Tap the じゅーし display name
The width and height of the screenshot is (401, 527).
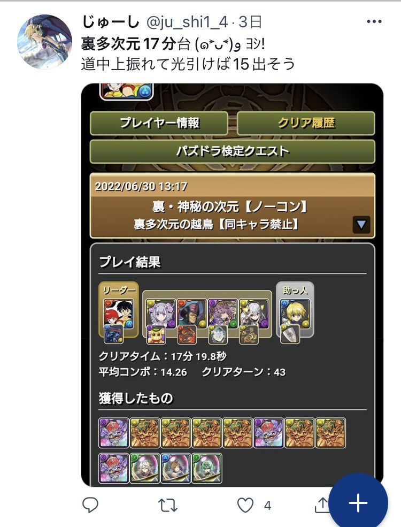pyautogui.click(x=111, y=22)
